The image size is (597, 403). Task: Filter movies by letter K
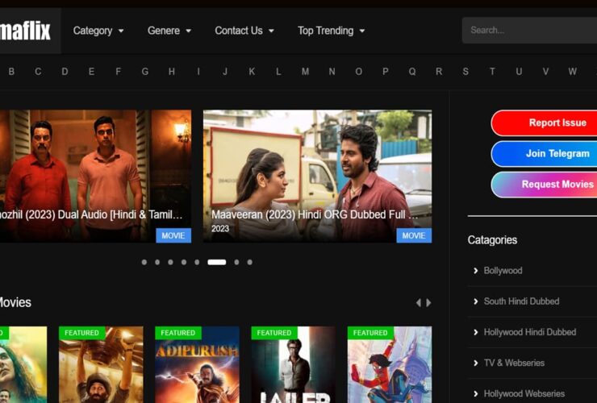tap(252, 72)
